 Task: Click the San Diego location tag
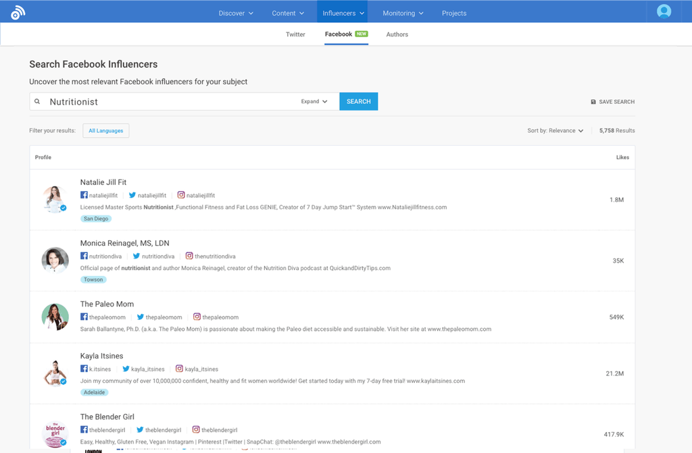click(96, 219)
